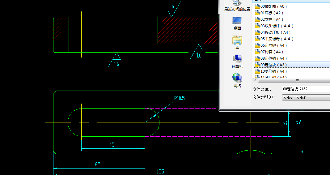The height and width of the screenshot is (175, 330).
Task: Click left arrow of file list scrollbar
Action: pos(255,80)
